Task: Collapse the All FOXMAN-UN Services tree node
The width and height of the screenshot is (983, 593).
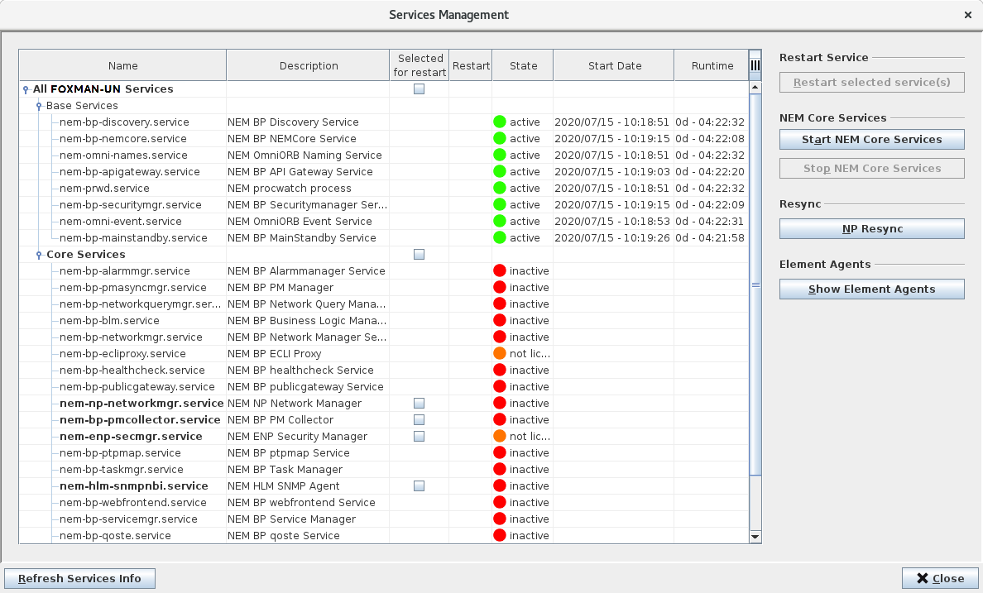Action: coord(26,89)
